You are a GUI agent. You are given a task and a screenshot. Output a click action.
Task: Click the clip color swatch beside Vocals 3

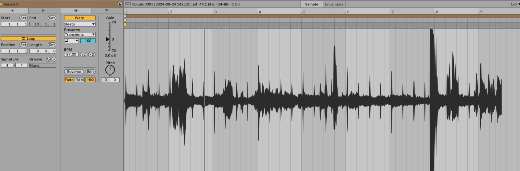pyautogui.click(x=1, y=4)
